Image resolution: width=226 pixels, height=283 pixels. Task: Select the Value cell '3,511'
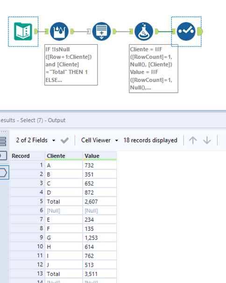point(99,274)
